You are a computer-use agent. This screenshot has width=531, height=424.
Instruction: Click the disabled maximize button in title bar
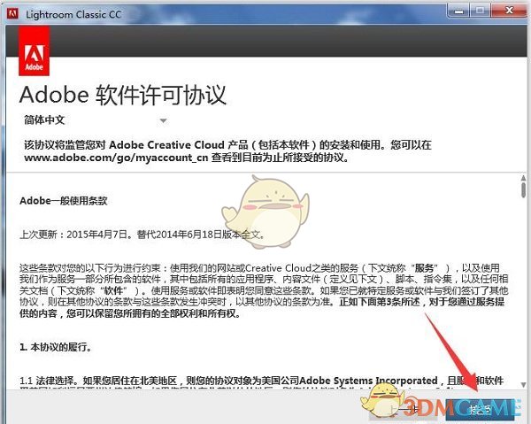click(481, 11)
